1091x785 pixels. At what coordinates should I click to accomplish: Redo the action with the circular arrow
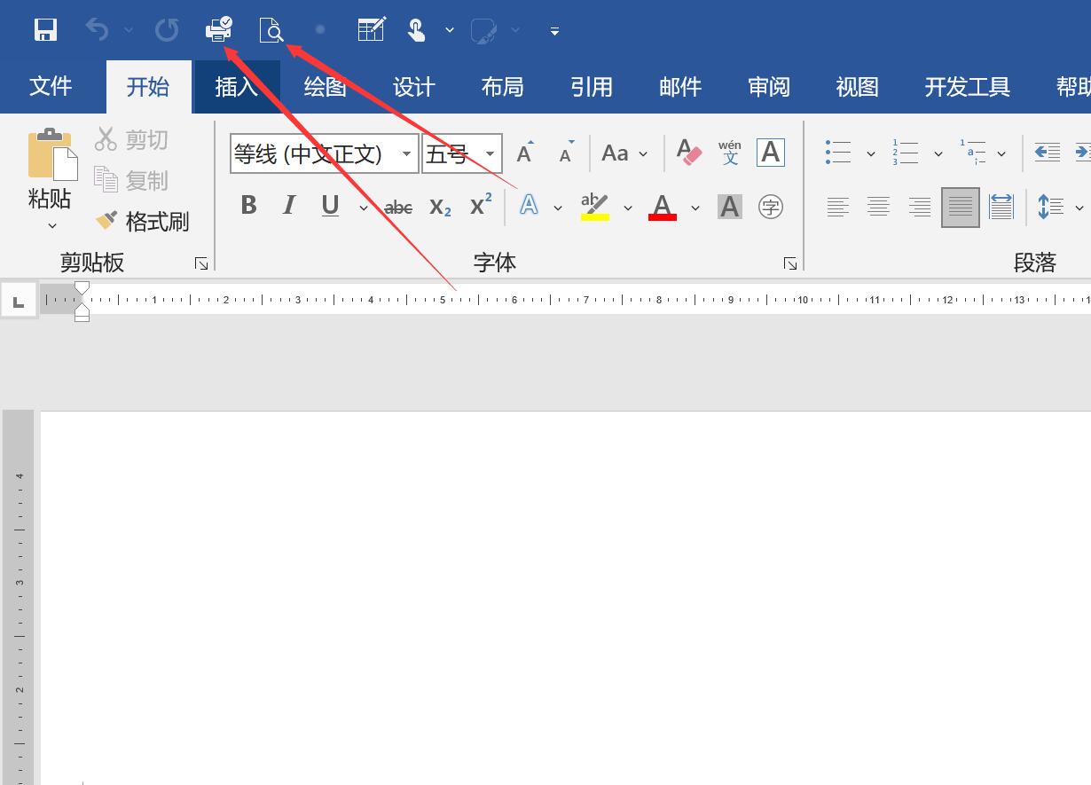coord(167,30)
